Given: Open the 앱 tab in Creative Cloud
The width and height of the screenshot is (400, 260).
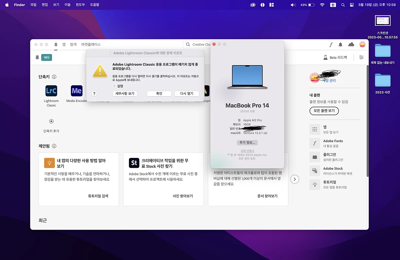Looking at the screenshot, I should click(x=64, y=44).
